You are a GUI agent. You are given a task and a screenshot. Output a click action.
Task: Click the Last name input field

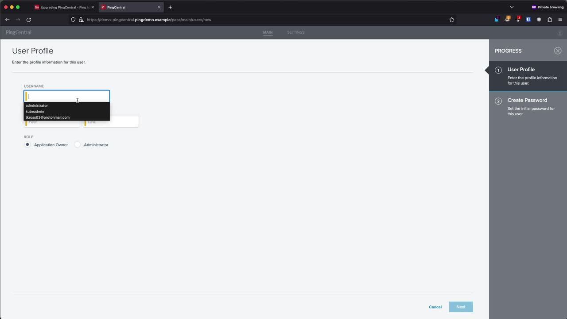pyautogui.click(x=111, y=121)
